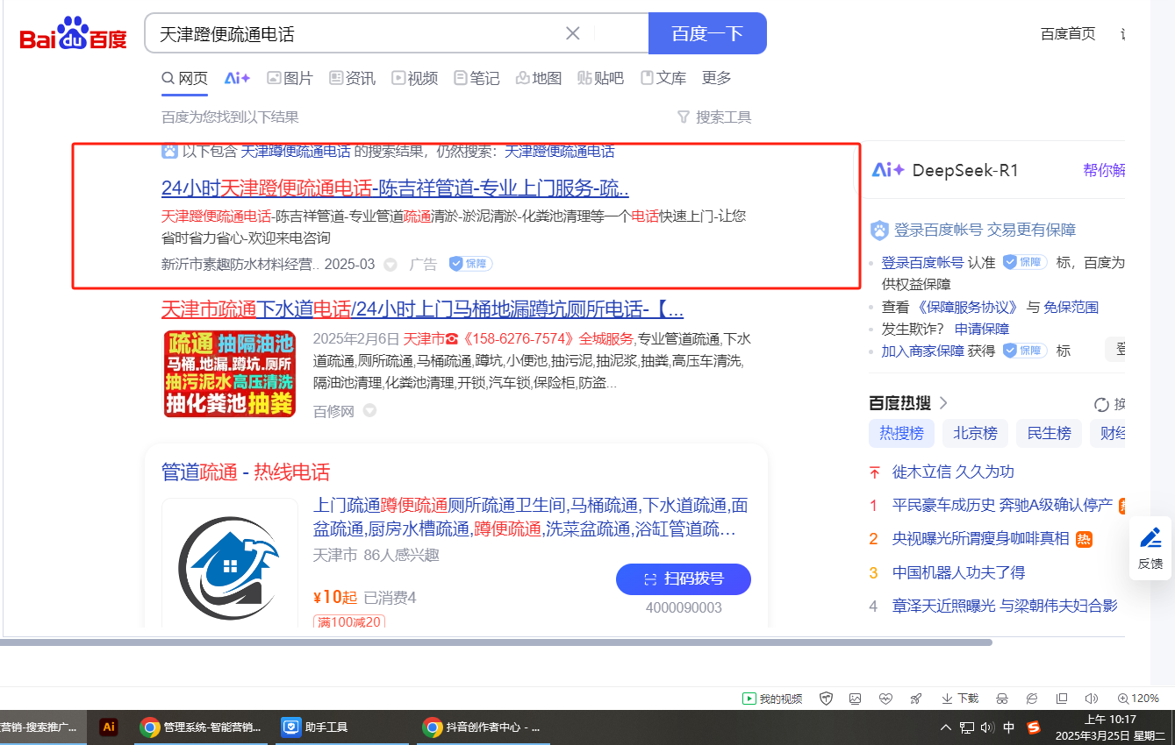Image resolution: width=1175 pixels, height=745 pixels.
Task: Click the Baidu logo
Action: (x=74, y=34)
